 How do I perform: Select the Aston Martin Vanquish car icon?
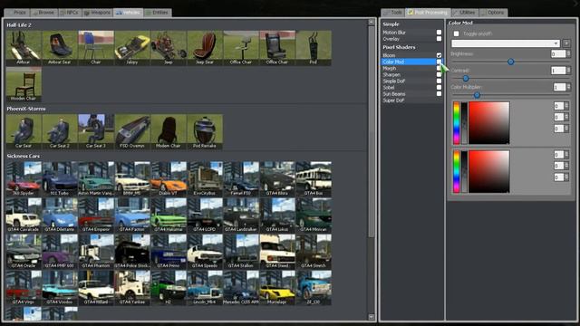[x=96, y=179]
